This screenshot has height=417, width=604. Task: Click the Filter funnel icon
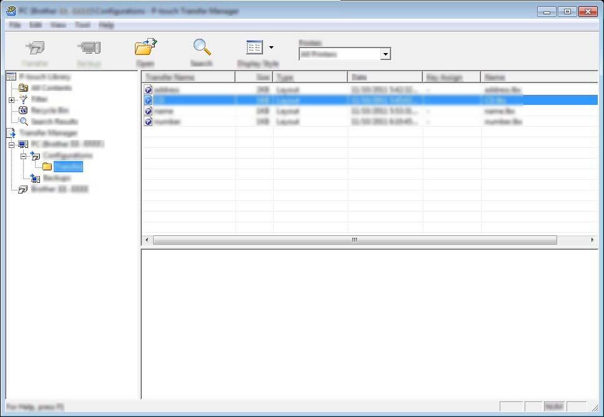coord(23,99)
